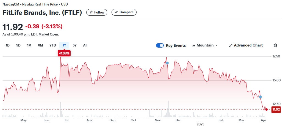Select 1D time range
Screen dimensions: 283x126
[x=8, y=45]
